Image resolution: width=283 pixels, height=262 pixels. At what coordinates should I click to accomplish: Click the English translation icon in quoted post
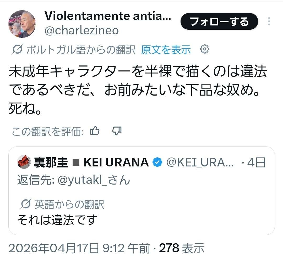tap(26, 204)
